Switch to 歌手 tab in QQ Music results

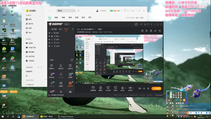coord(83,17)
